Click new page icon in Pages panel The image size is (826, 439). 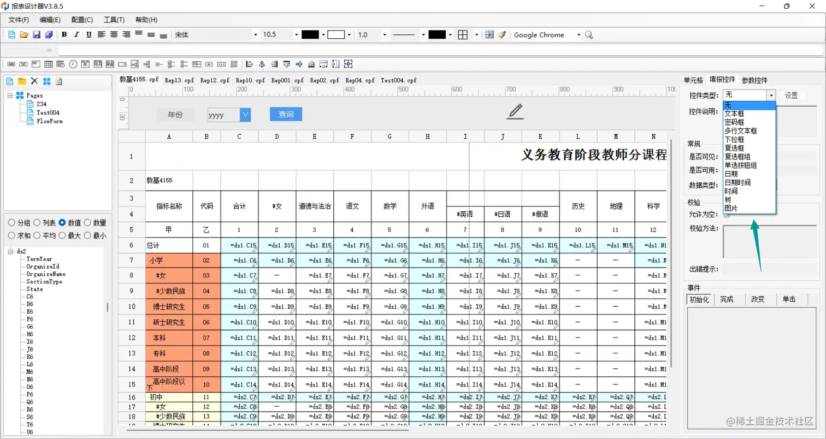[x=10, y=81]
